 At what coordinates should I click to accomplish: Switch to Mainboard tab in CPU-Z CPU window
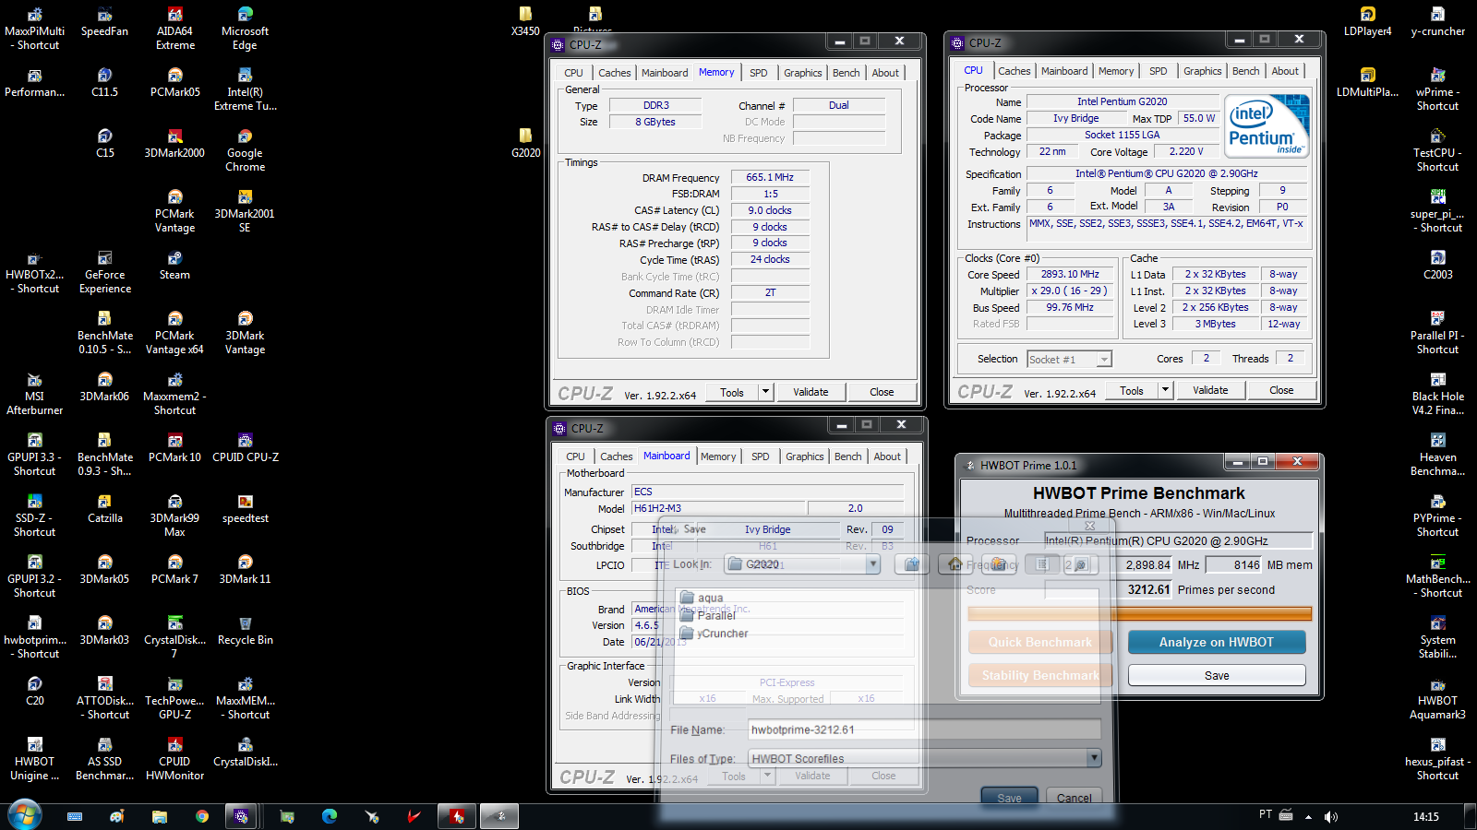click(x=1064, y=71)
